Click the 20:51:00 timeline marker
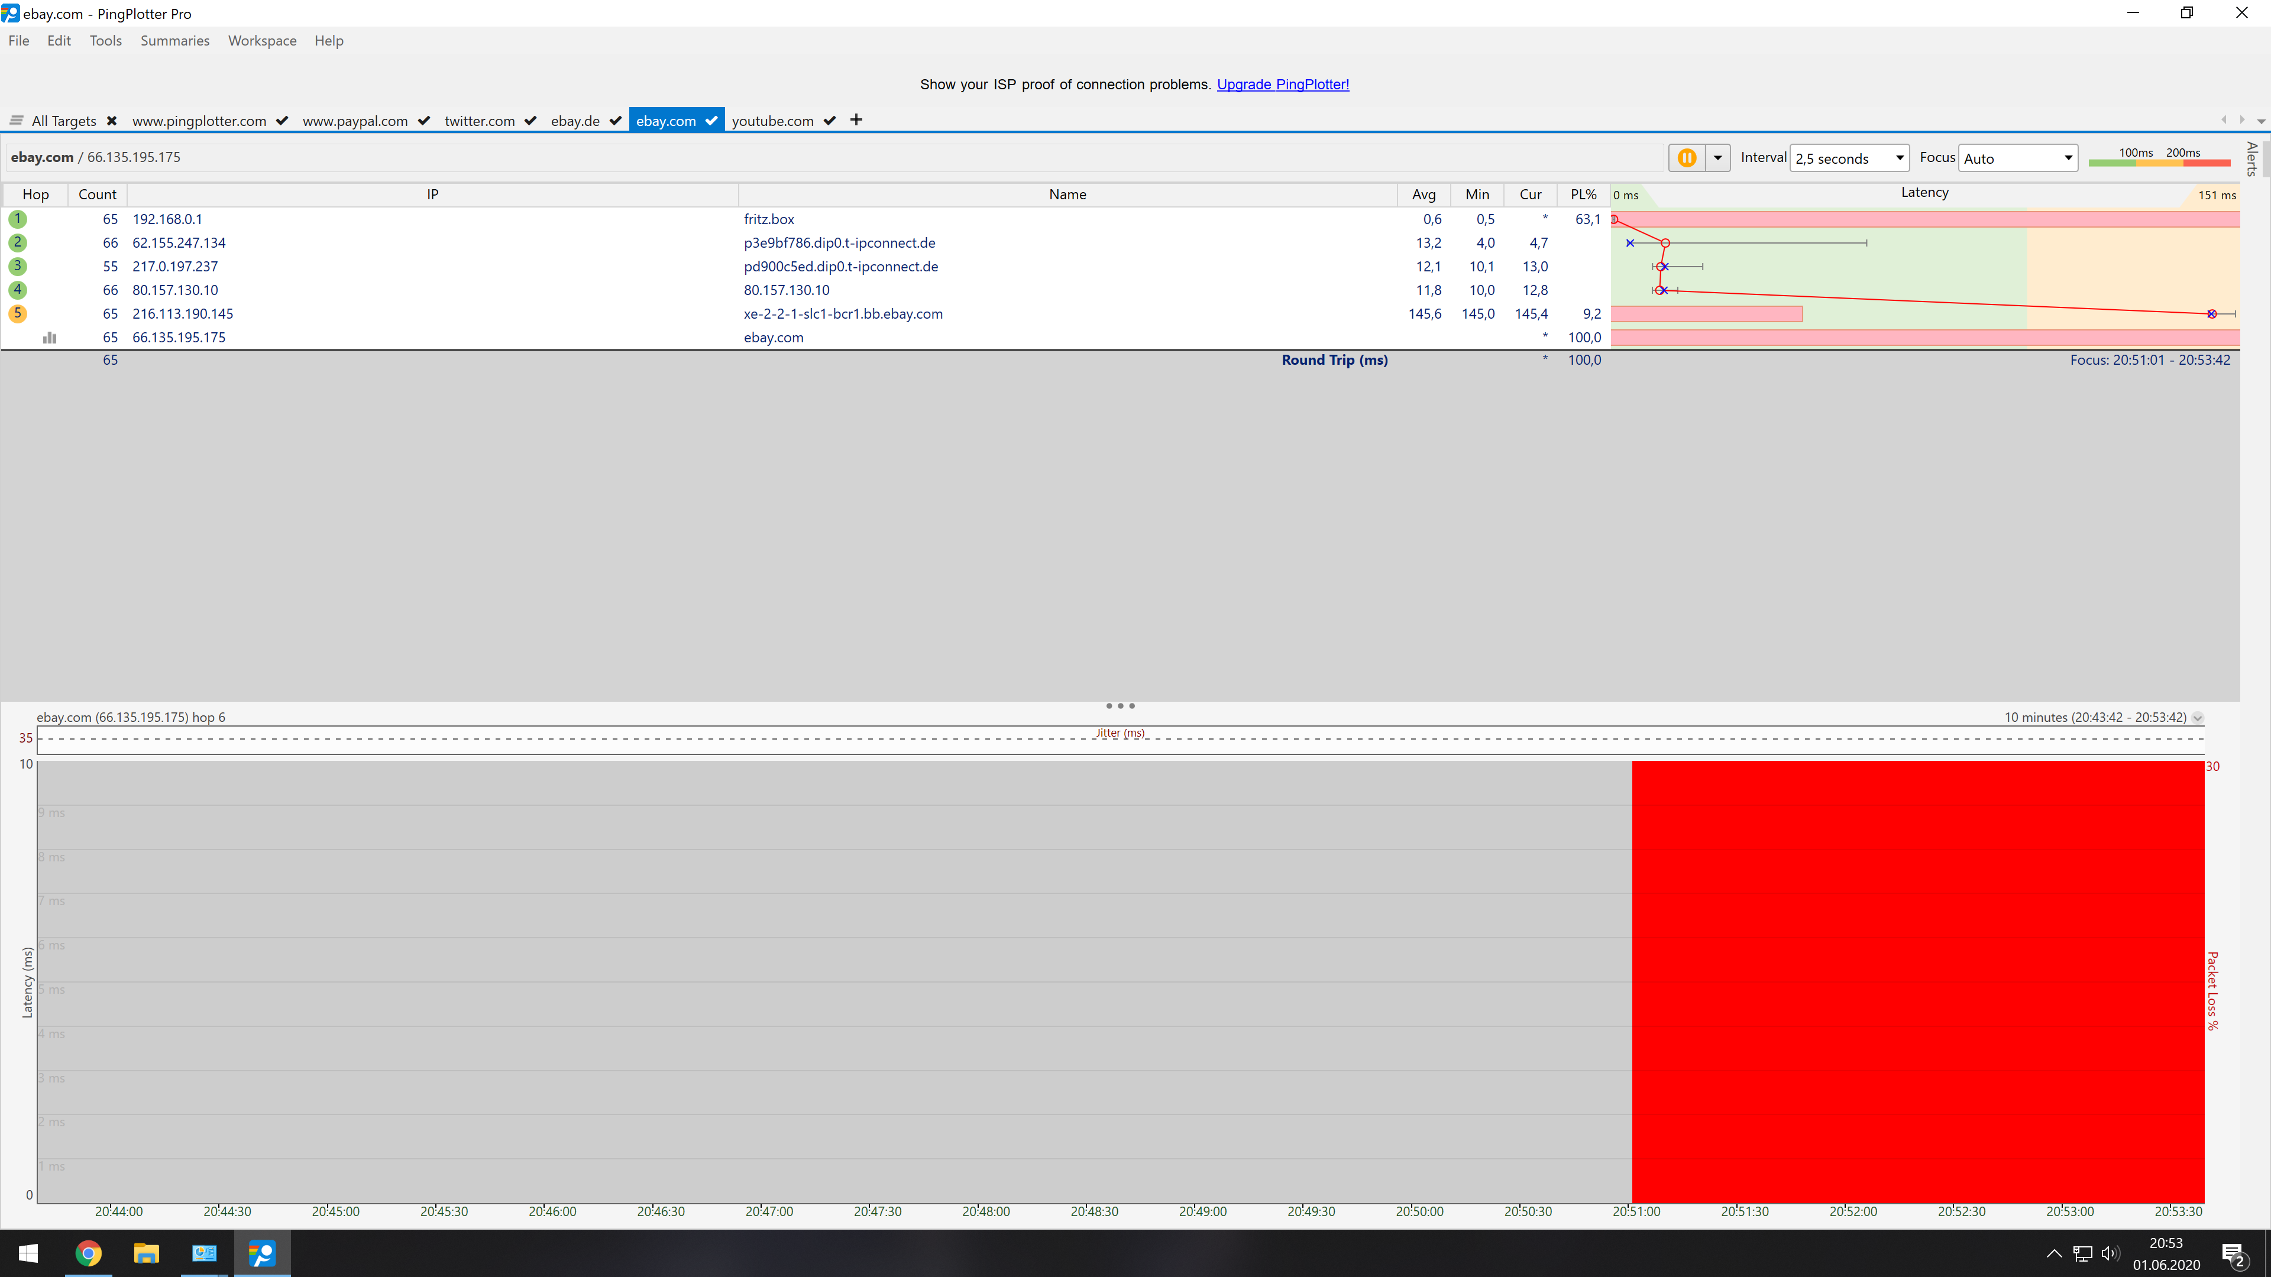This screenshot has height=1277, width=2271. click(1636, 1212)
